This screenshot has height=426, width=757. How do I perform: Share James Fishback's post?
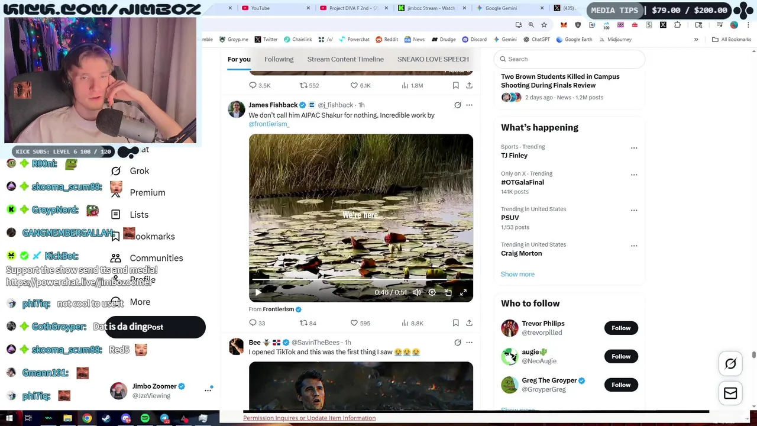point(469,323)
